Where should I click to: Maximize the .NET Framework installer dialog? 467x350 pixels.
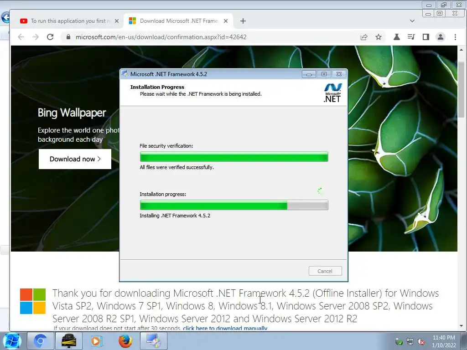click(324, 74)
